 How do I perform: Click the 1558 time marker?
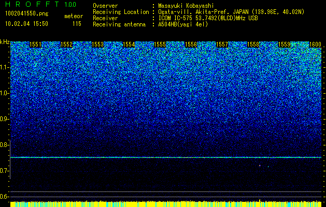click(x=253, y=45)
